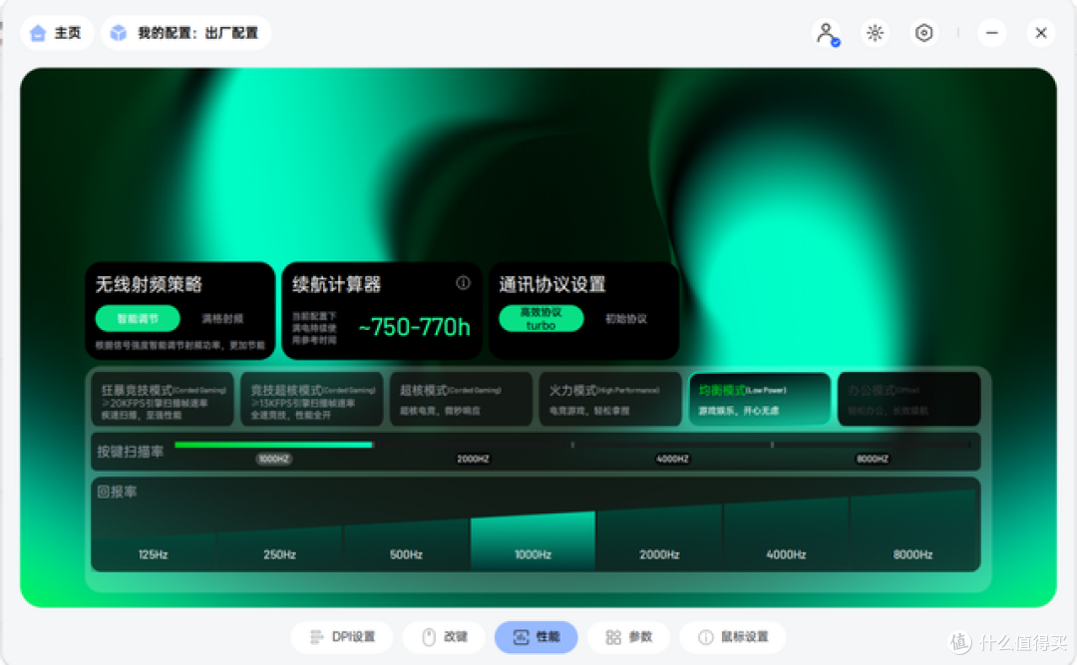This screenshot has width=1077, height=665.
Task: Click the cube icon beside 我的配置
Action: (119, 33)
